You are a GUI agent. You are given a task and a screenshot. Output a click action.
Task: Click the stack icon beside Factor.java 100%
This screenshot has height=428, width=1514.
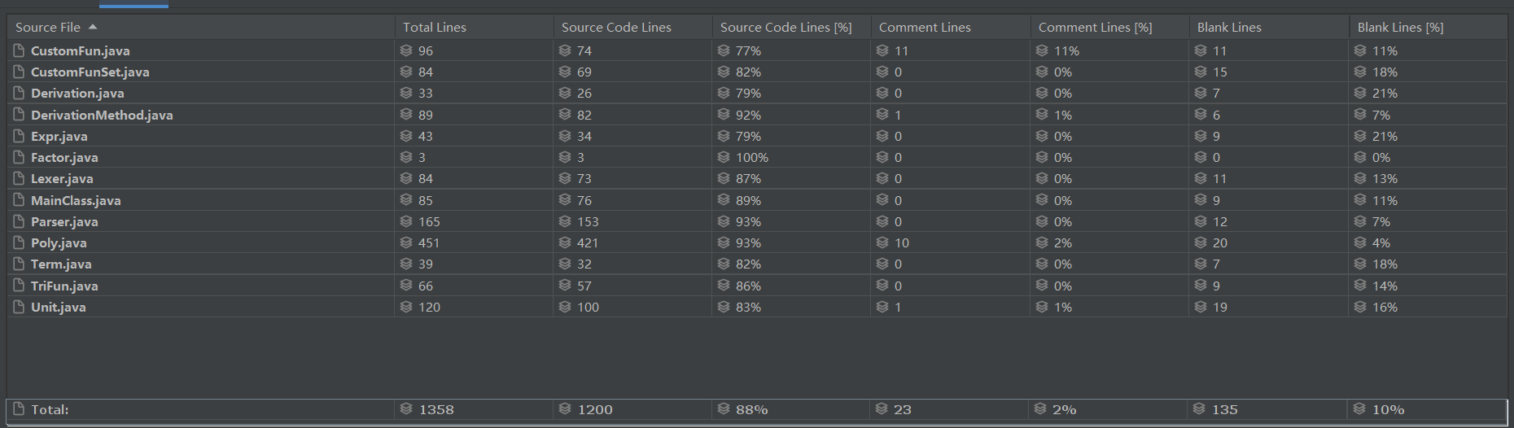point(724,157)
